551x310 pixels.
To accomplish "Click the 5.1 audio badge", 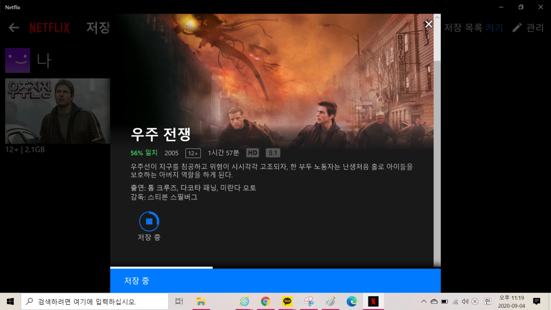I will (x=273, y=152).
